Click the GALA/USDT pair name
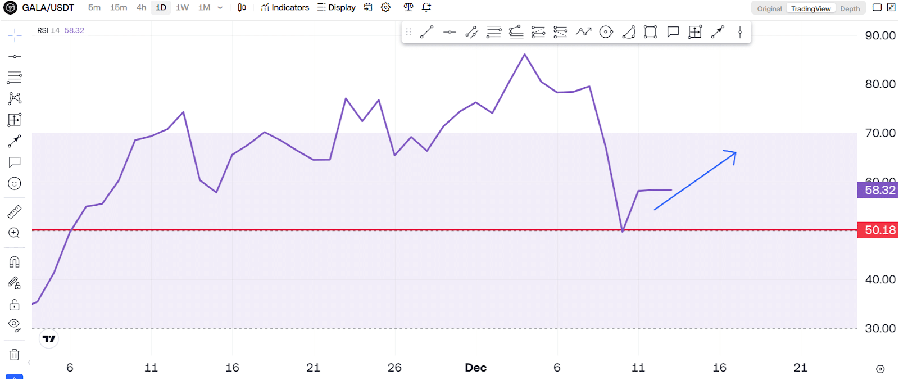899x380 pixels. [48, 8]
